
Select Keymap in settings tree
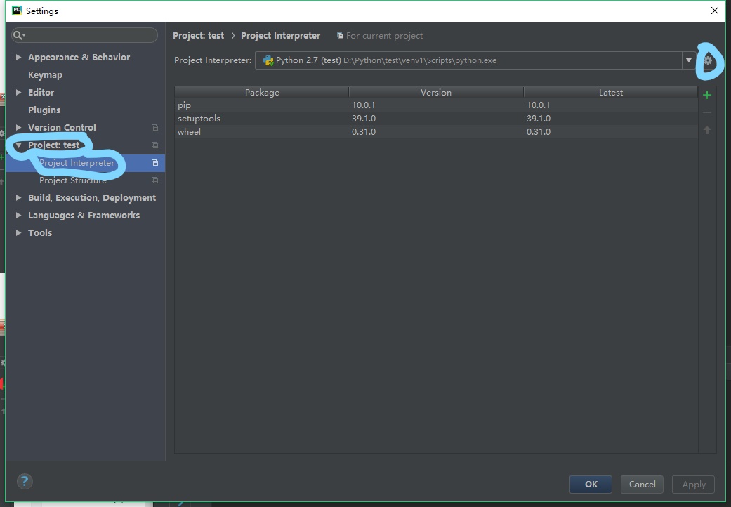pos(45,74)
